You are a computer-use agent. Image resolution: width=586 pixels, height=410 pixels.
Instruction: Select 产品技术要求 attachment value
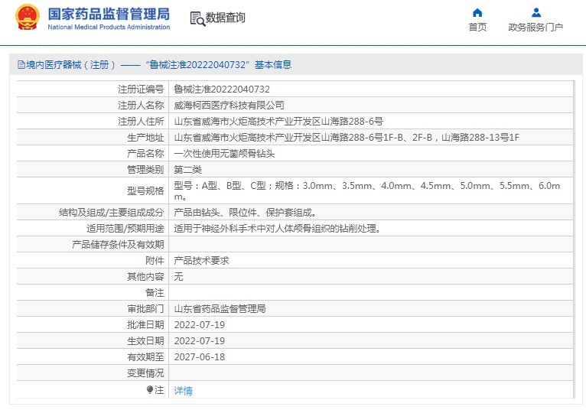click(x=201, y=261)
